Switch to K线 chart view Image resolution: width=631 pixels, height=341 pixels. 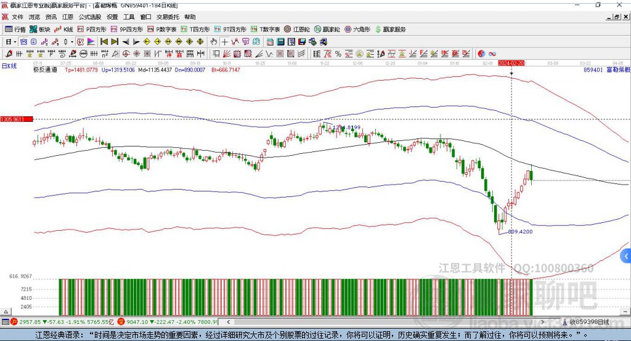point(64,29)
